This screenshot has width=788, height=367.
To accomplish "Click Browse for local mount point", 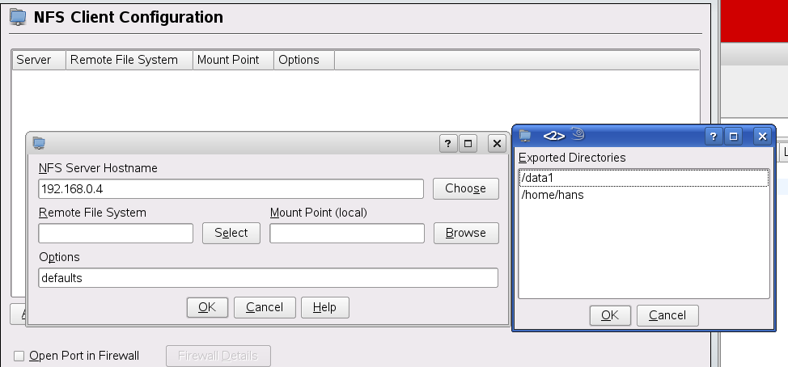I will pos(466,233).
